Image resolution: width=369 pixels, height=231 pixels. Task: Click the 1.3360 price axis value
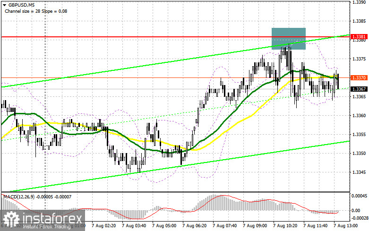click(x=359, y=115)
